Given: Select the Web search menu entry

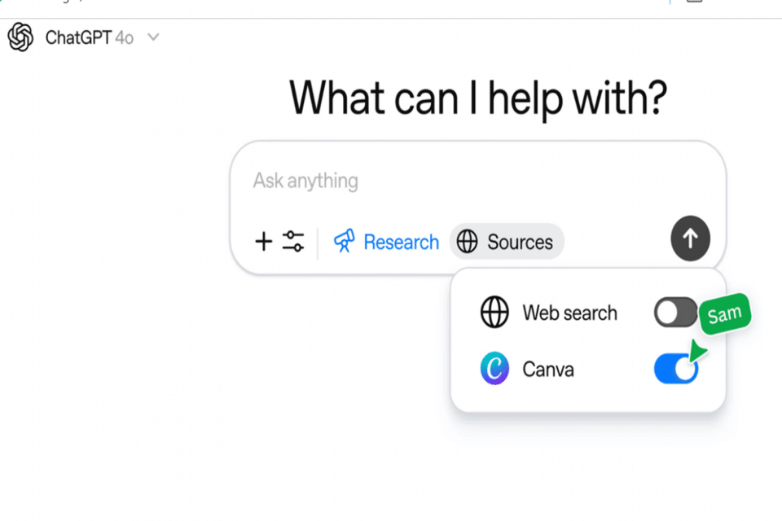Looking at the screenshot, I should pyautogui.click(x=569, y=313).
